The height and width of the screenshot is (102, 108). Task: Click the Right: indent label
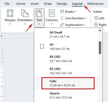[x=103, y=25]
